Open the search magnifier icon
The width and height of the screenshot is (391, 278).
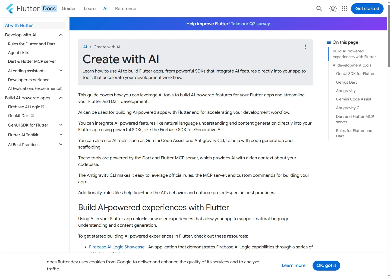coord(319,9)
